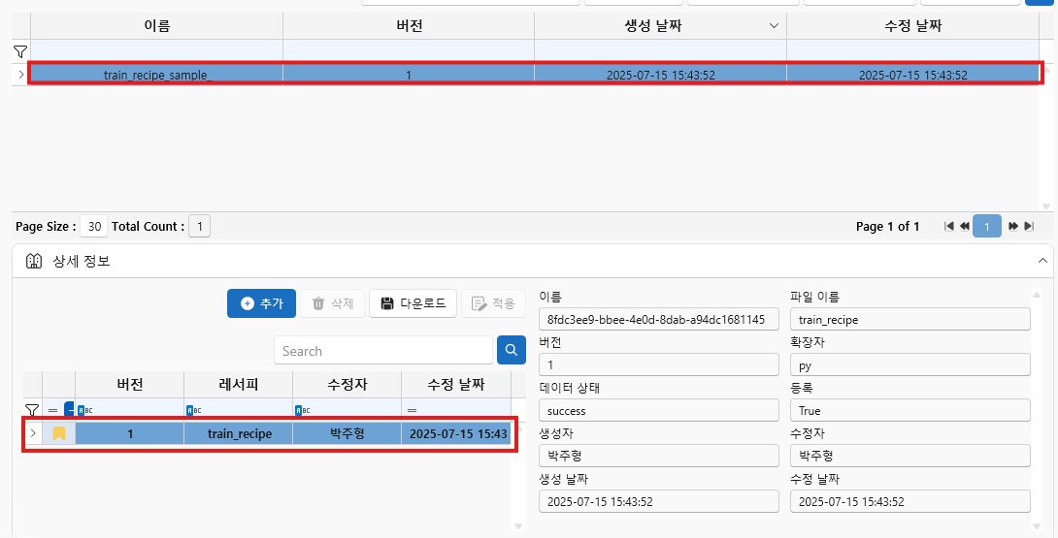Click the yellow bookmark icon in recipe row
Screen dimensions: 1058x538
(x=59, y=433)
